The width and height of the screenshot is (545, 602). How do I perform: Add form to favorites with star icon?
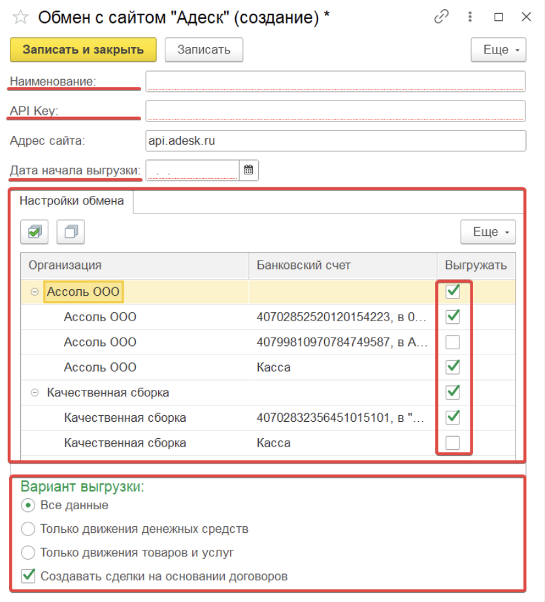[x=20, y=17]
